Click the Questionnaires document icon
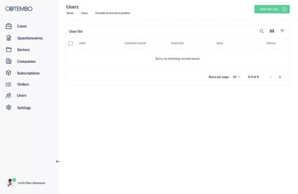Screen dimensions: 298x194 (x=9, y=38)
